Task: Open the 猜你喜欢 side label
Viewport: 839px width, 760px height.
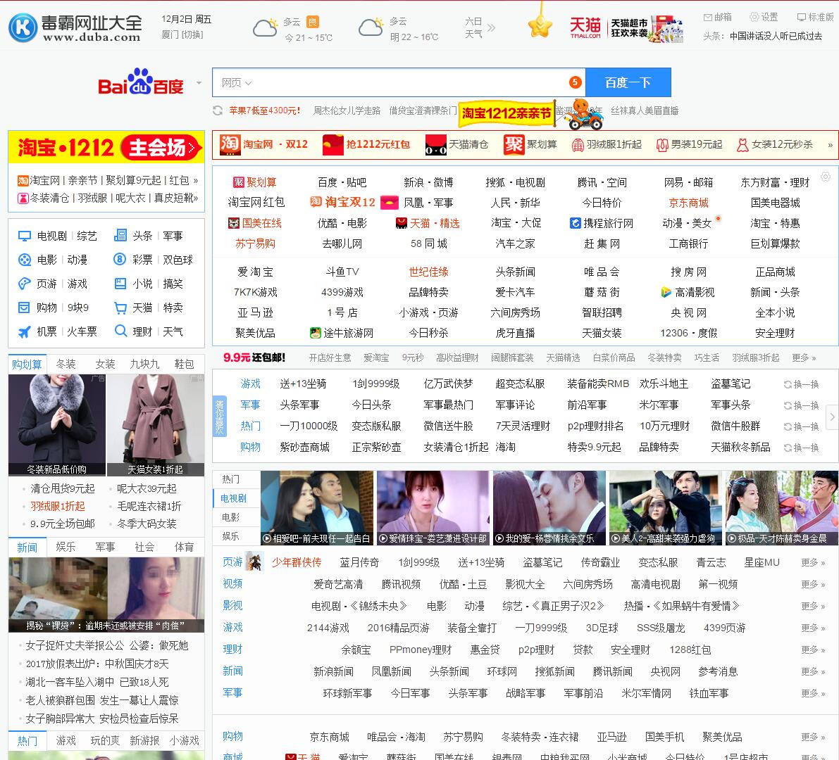Action: (x=219, y=416)
